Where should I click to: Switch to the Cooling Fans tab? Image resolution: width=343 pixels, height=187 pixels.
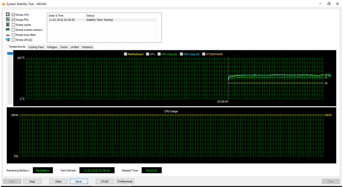click(x=36, y=47)
